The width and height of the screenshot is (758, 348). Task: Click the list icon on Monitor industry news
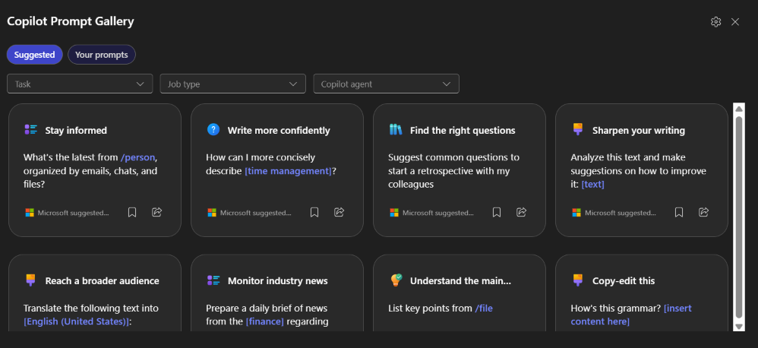pos(213,280)
